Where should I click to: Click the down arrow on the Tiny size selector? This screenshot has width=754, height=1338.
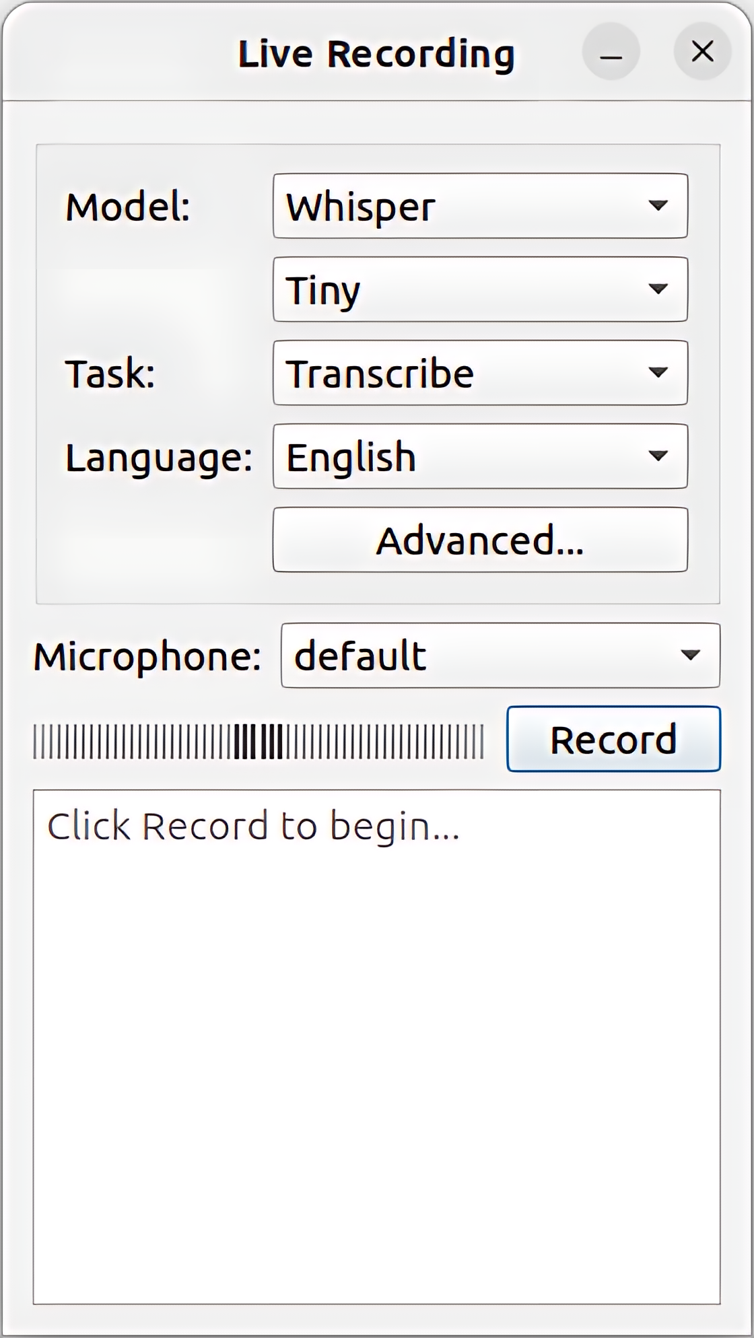[658, 289]
